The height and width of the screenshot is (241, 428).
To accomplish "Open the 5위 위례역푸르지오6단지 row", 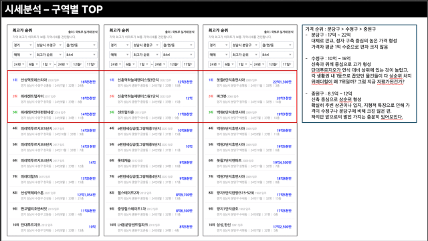I will pos(53,147).
